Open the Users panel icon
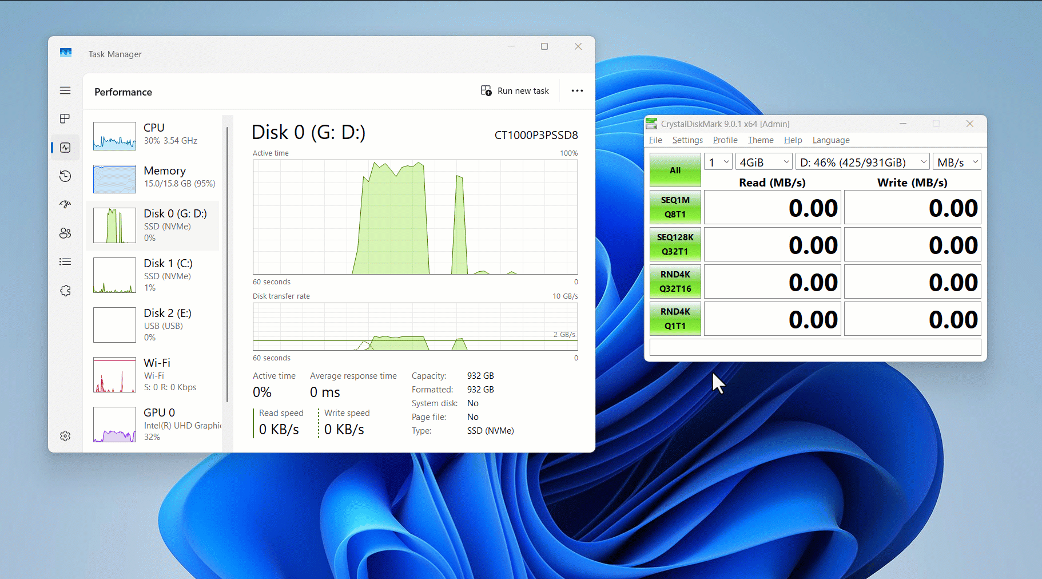Screen dimensions: 1042x579 [x=65, y=233]
